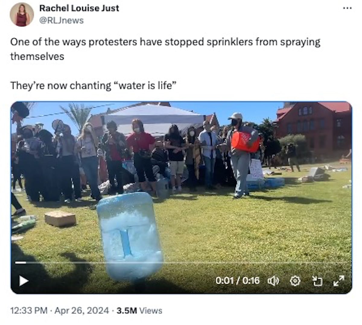Click the Apr 26, 2024 date
The image size is (362, 325).
coord(81,311)
